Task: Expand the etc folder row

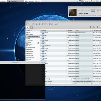Action: 41,38
